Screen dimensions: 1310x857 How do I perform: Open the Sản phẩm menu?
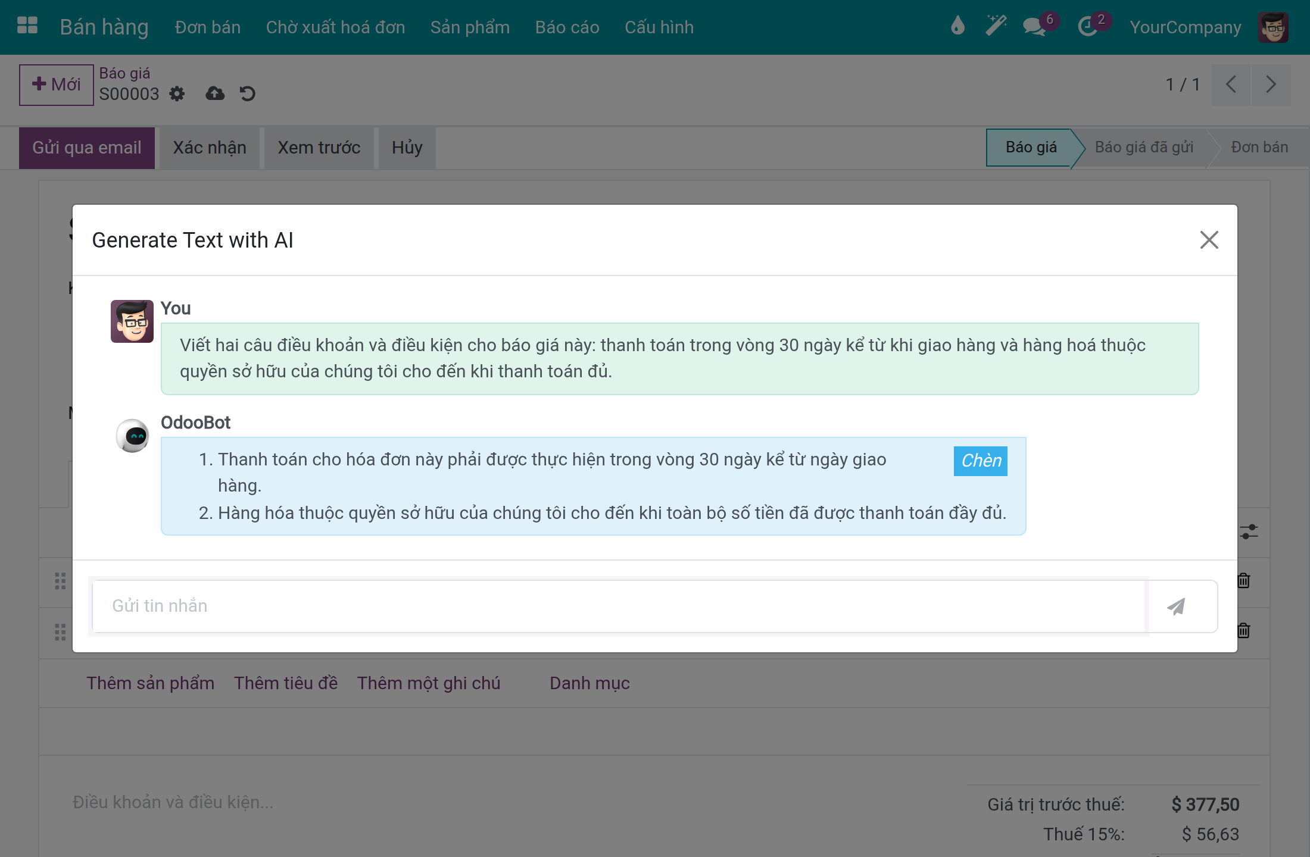pos(470,27)
